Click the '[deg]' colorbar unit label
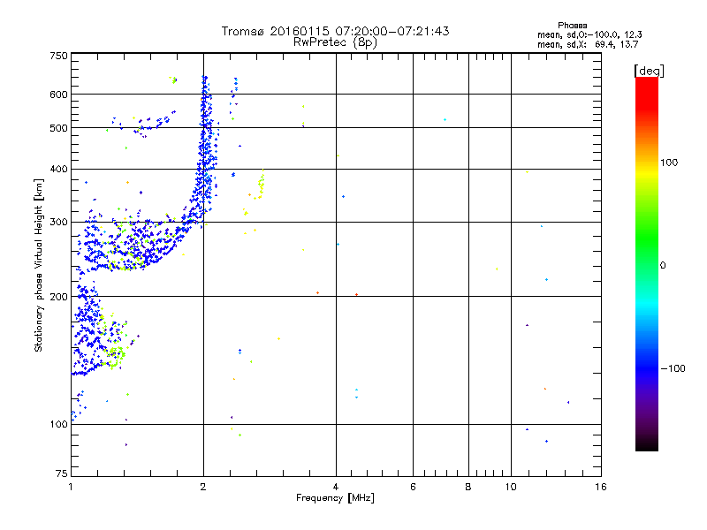Viewport: 707px width, 530px height. [649, 72]
